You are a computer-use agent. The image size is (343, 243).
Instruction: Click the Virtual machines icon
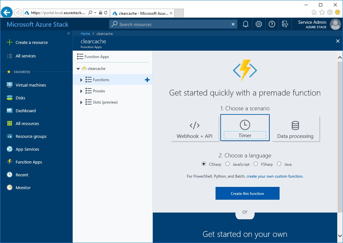tap(9, 85)
